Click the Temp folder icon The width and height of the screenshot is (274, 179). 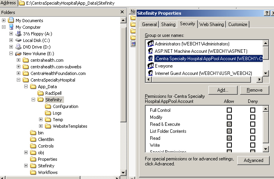48,120
